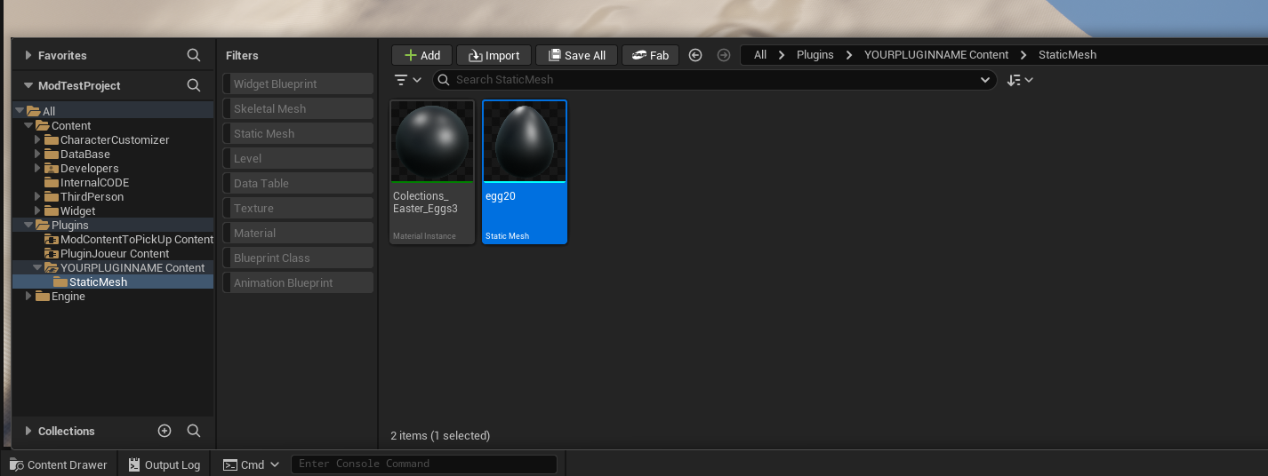The height and width of the screenshot is (476, 1268).
Task: Select the Developers folder
Action: pyautogui.click(x=81, y=168)
